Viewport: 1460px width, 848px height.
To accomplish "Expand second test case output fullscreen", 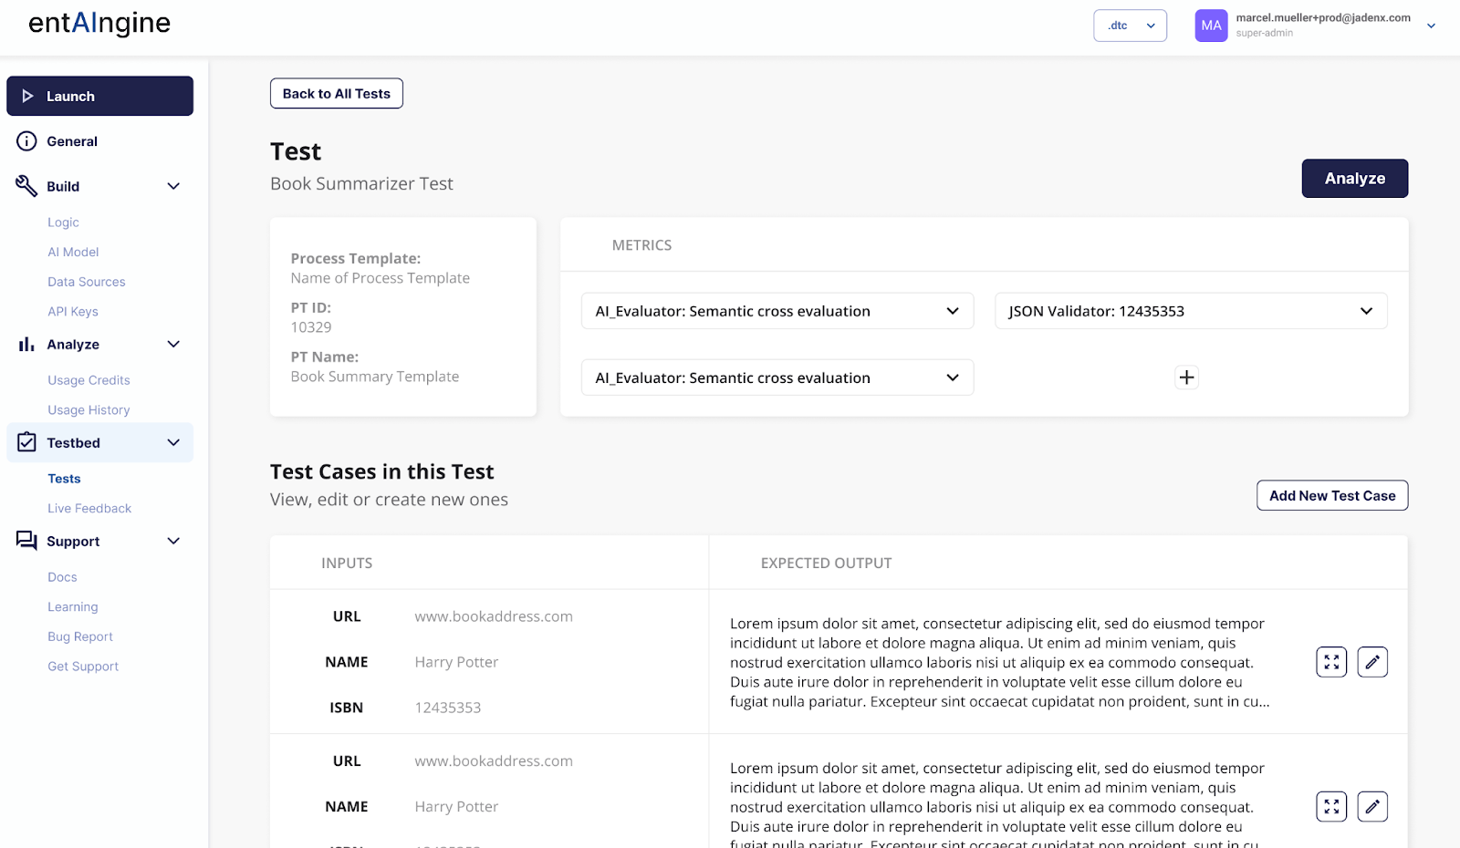I will [1331, 807].
